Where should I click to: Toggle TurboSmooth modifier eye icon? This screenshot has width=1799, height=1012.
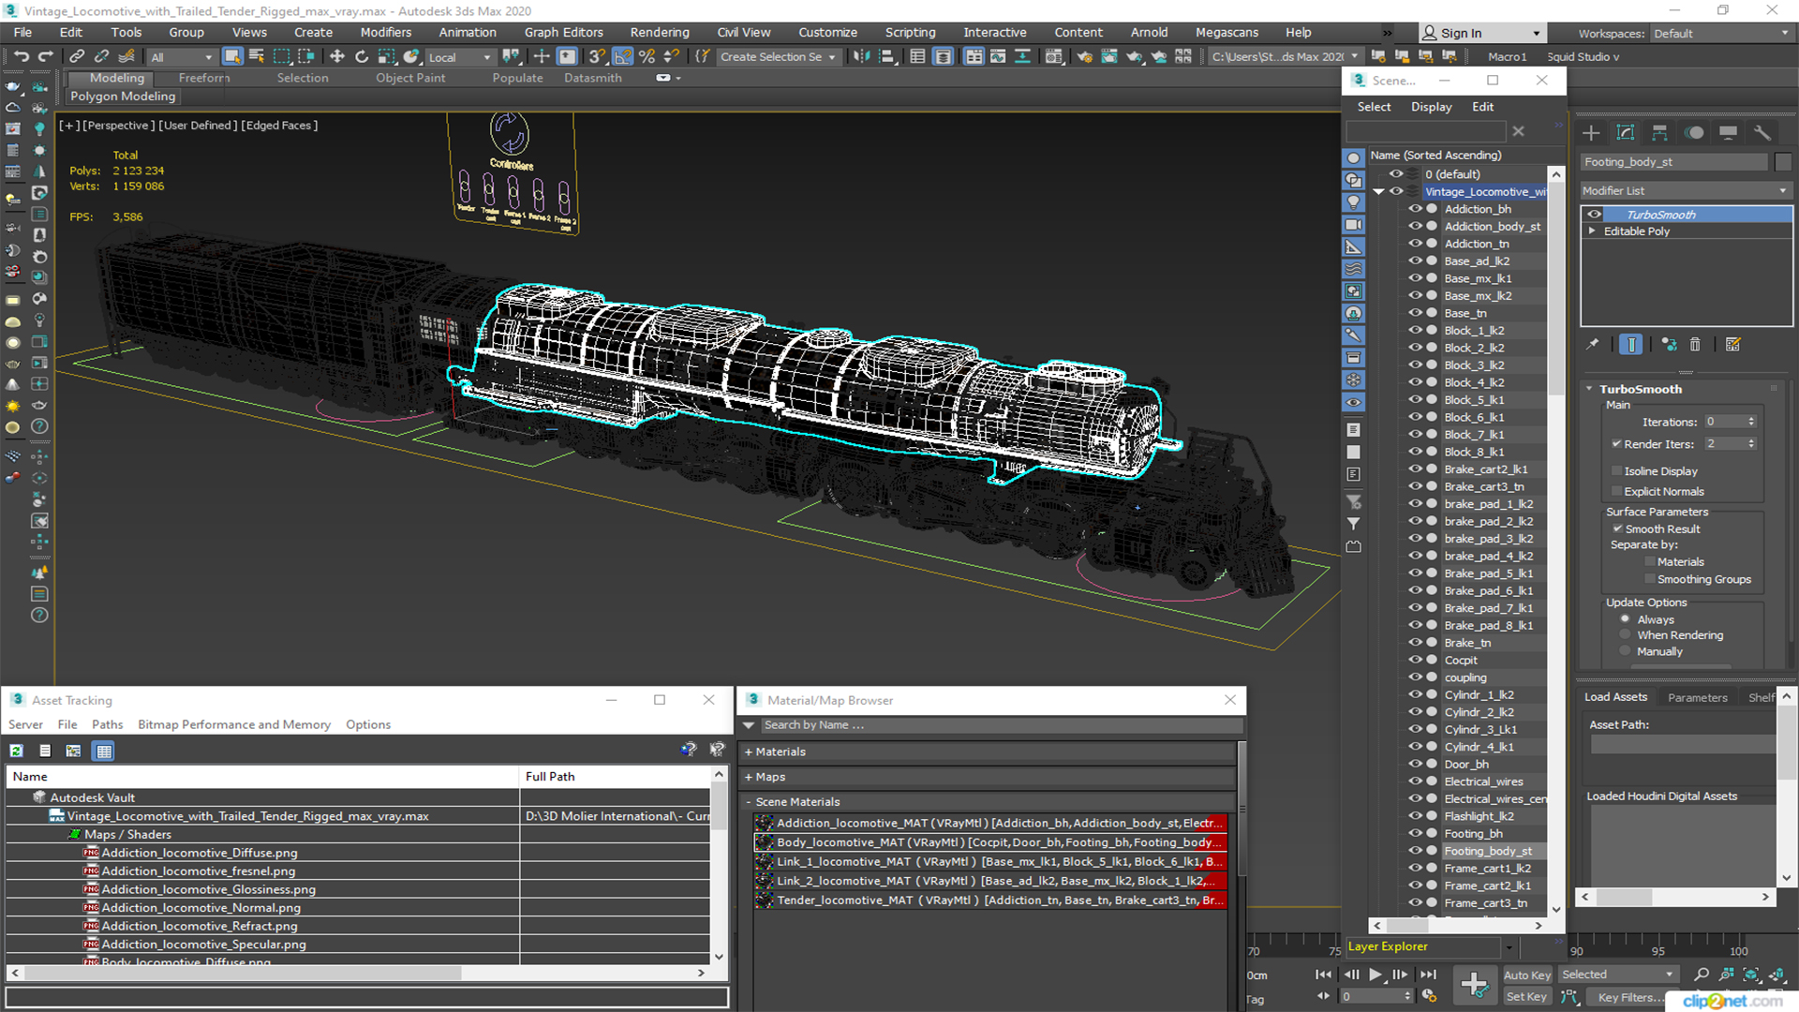pos(1594,215)
